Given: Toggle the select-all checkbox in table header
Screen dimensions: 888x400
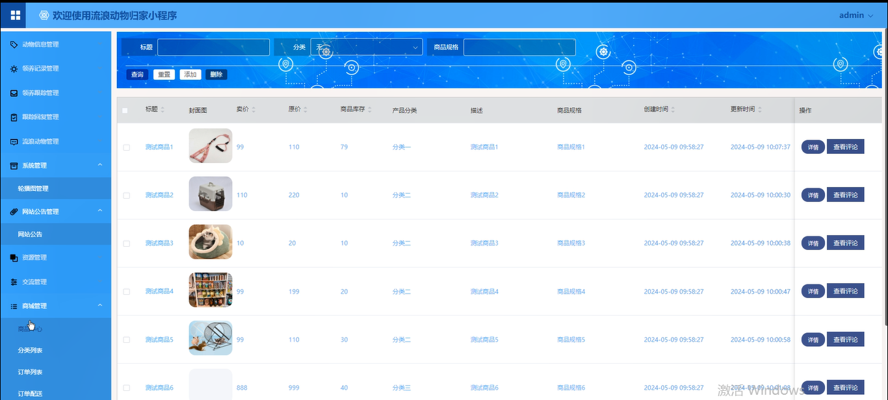Looking at the screenshot, I should click(125, 110).
